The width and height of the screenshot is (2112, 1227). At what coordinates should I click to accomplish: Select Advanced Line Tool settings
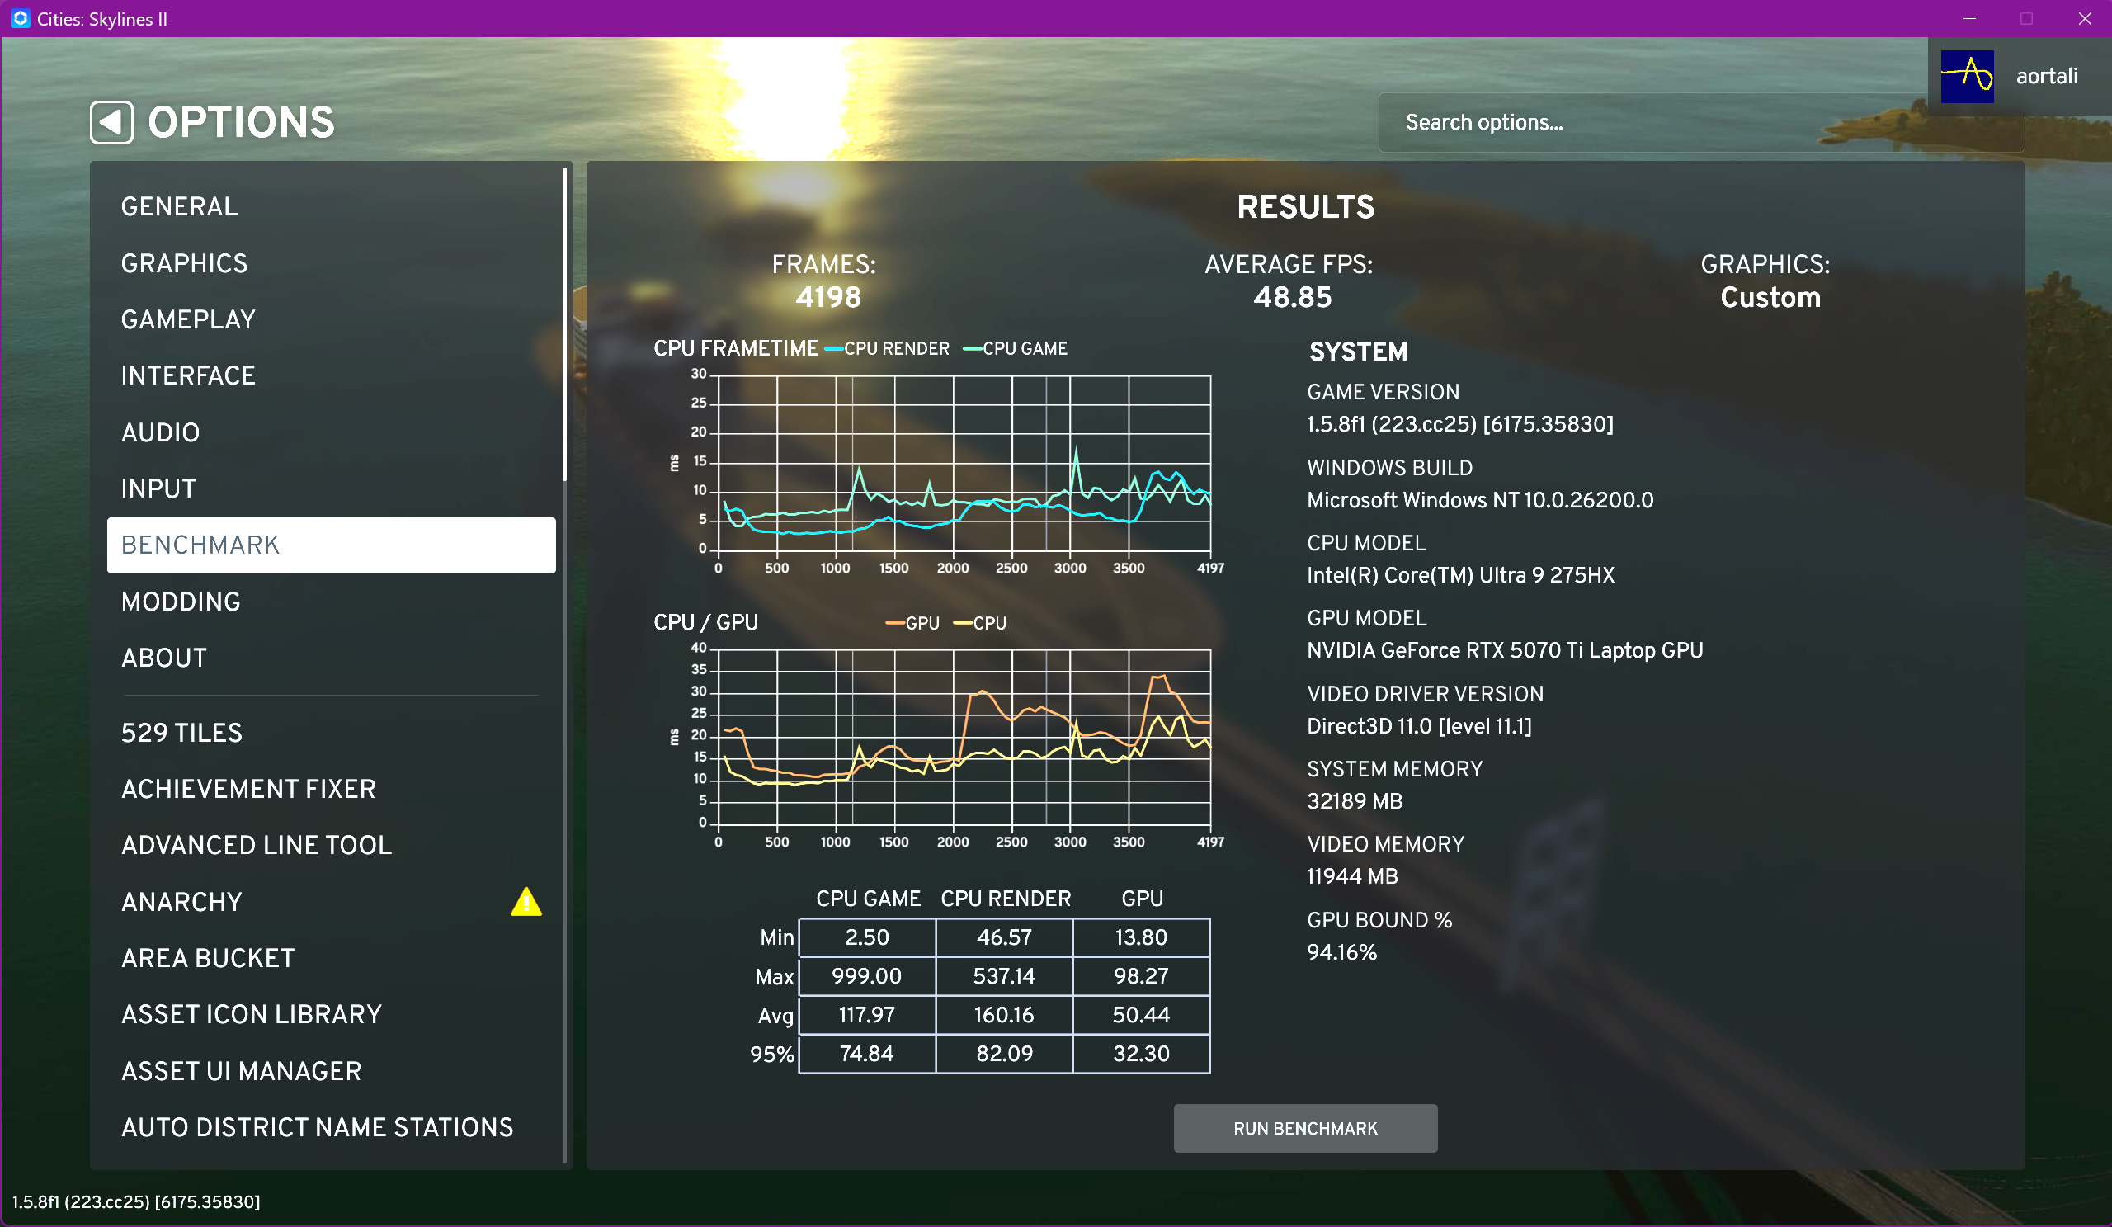pyautogui.click(x=331, y=845)
